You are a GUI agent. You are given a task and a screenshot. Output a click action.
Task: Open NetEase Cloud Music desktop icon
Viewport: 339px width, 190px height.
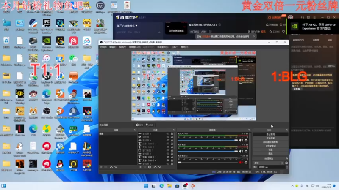(x=73, y=41)
